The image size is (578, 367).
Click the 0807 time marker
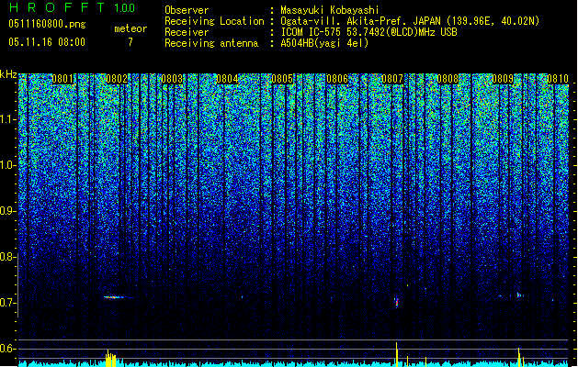point(392,79)
